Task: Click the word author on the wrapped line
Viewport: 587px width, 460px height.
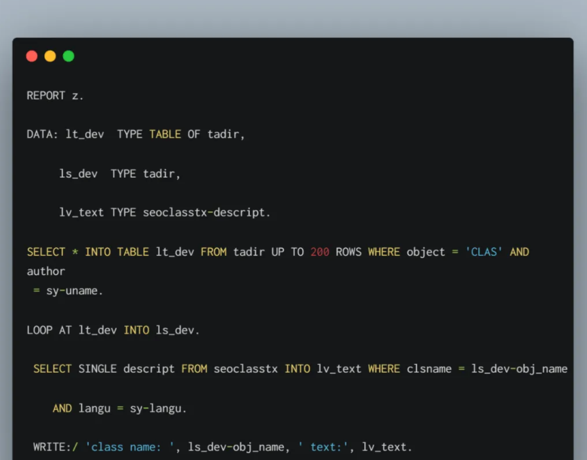Action: [x=46, y=271]
